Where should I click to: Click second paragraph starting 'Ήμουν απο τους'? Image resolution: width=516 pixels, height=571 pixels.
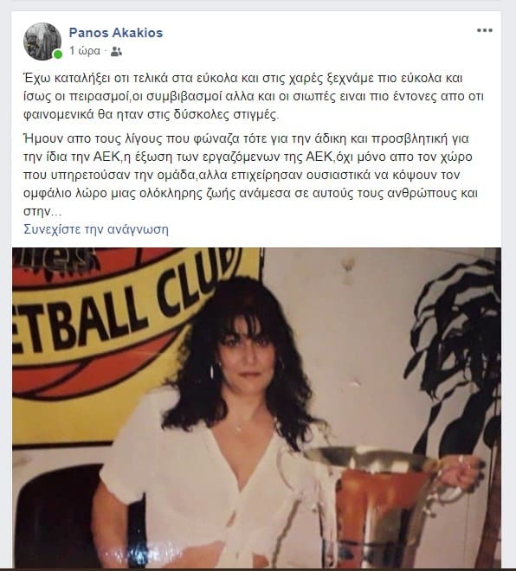[251, 175]
